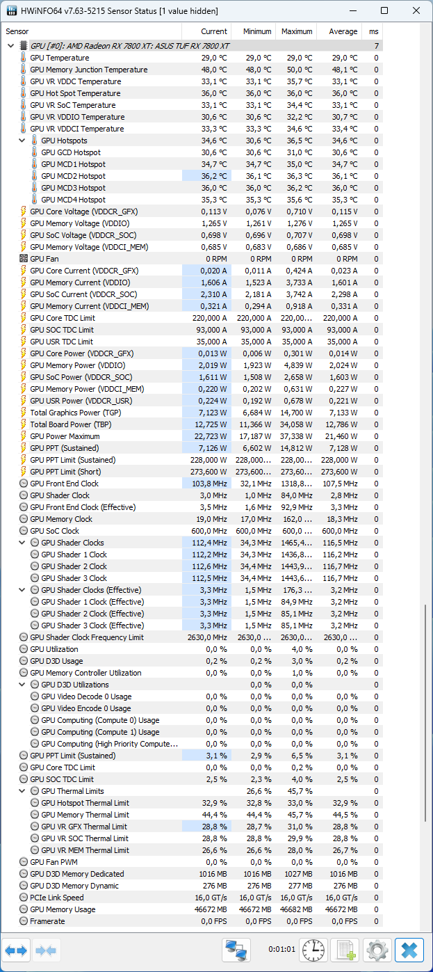Open the network remote monitoring icon

click(236, 950)
